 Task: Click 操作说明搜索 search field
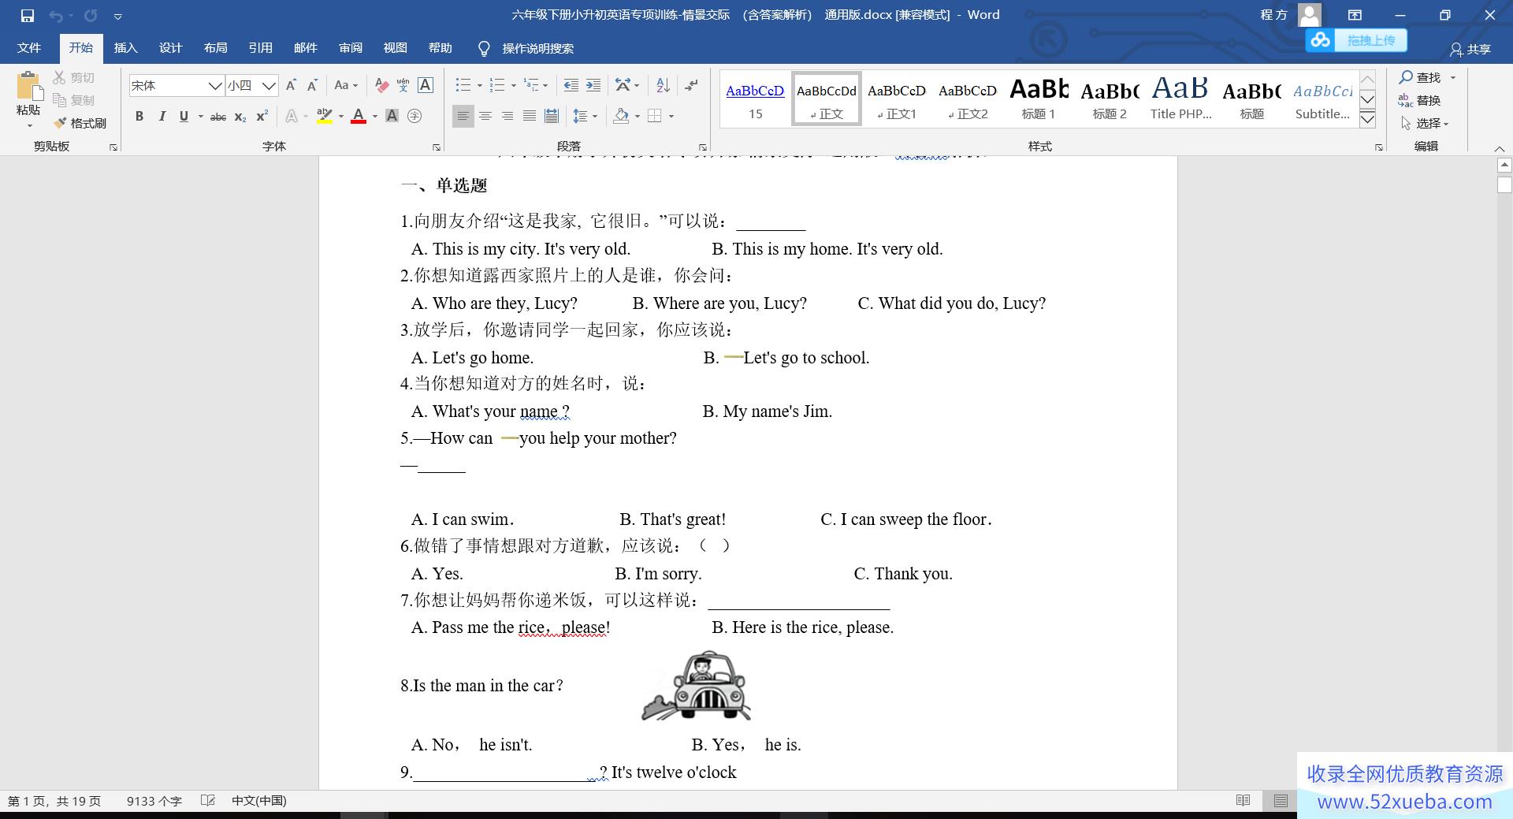pos(537,49)
